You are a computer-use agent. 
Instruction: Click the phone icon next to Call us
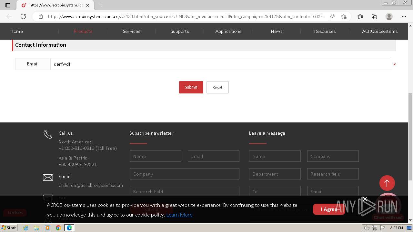coord(48,134)
